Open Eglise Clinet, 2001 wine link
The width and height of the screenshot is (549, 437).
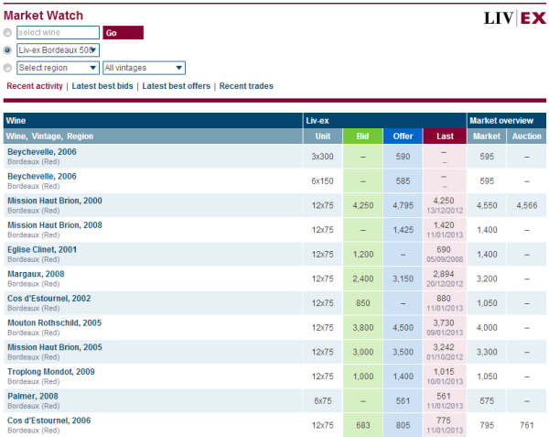pos(42,250)
